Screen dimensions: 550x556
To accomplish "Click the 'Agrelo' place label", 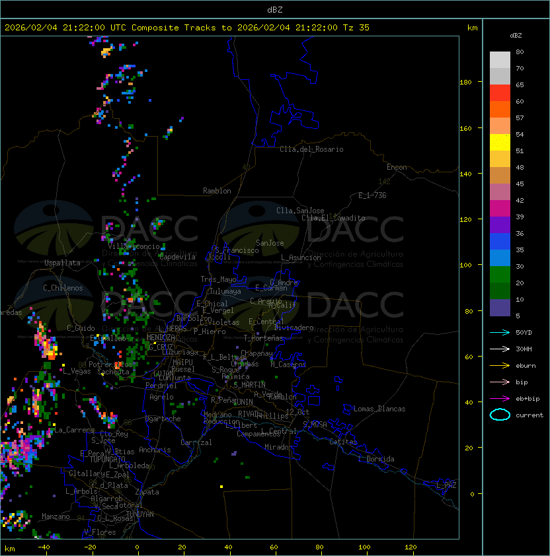I will coord(161,397).
